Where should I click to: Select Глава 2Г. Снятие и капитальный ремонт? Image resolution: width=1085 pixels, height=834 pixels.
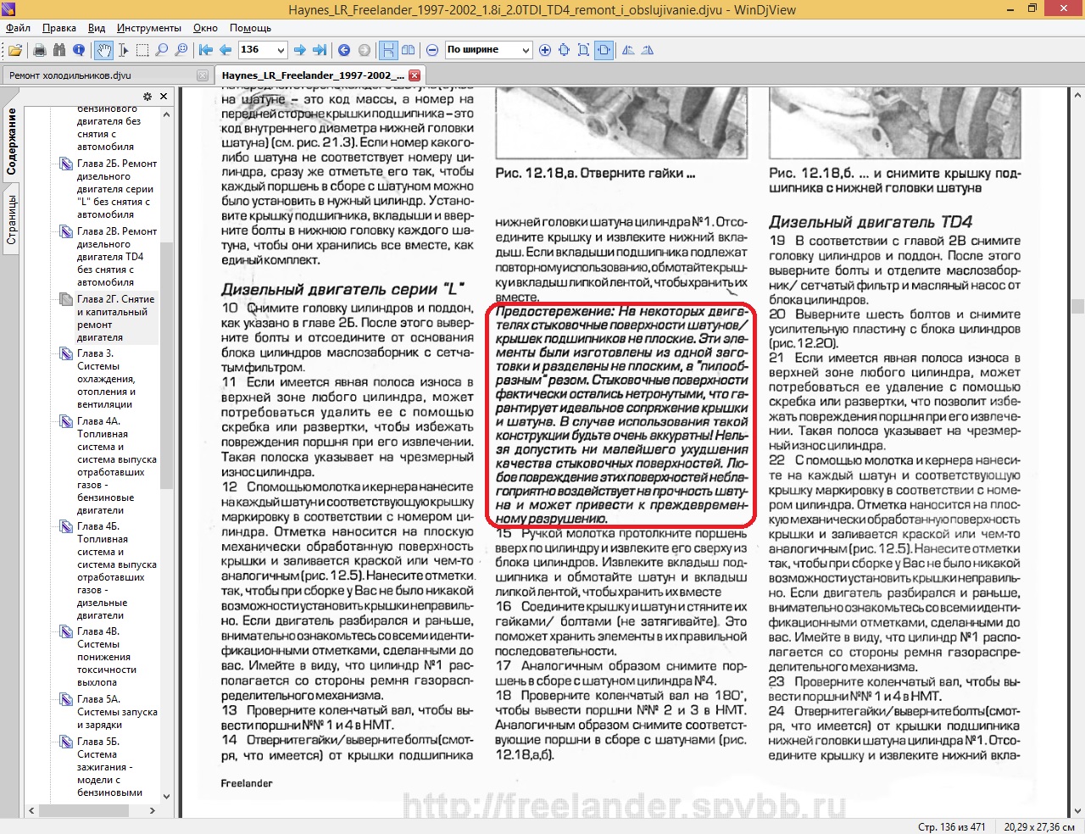pyautogui.click(x=116, y=318)
